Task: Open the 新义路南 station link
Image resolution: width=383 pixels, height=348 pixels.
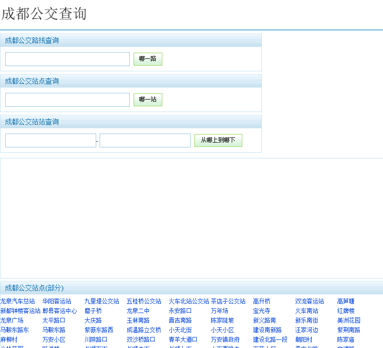Action: (265, 320)
